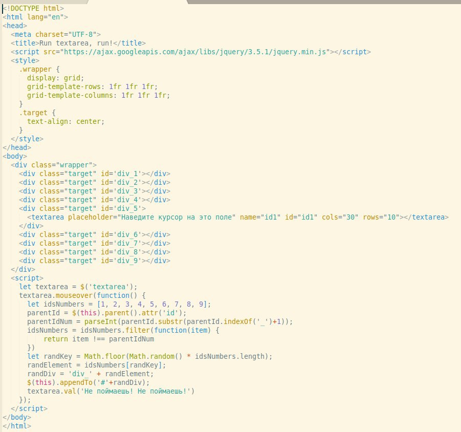Click the closing </body> tag
The image size is (461, 432).
17,417
